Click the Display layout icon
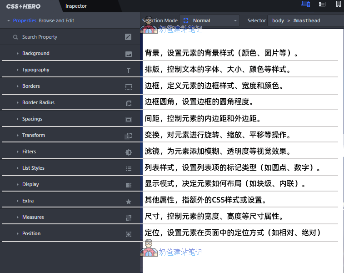The height and width of the screenshot is (273, 344). 129,185
